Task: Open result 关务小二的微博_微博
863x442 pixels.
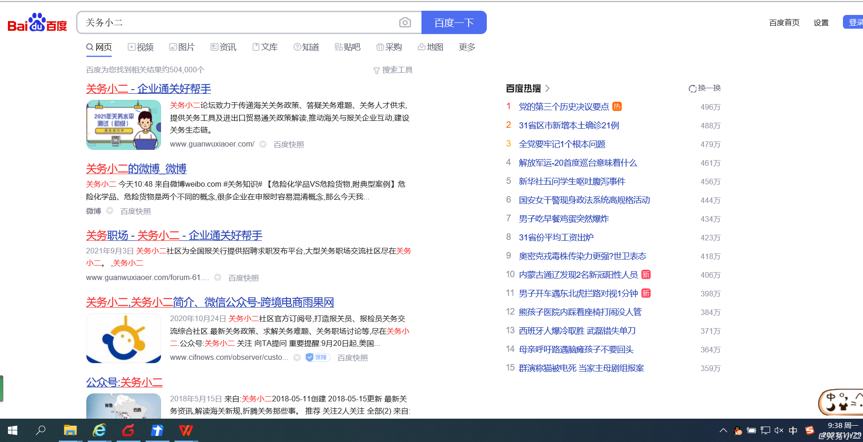Action: coord(136,168)
